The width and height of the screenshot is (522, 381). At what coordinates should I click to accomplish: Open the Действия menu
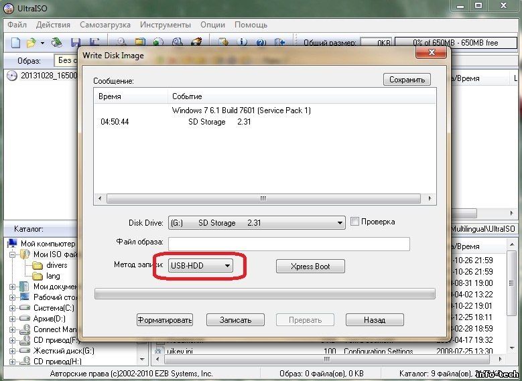[x=53, y=25]
